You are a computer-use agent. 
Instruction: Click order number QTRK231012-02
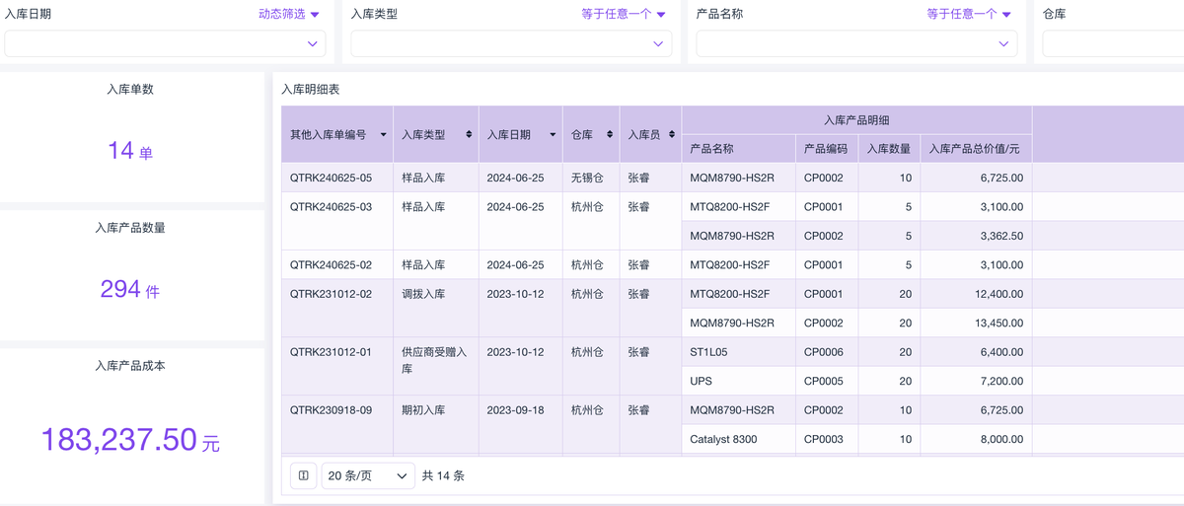coord(331,294)
